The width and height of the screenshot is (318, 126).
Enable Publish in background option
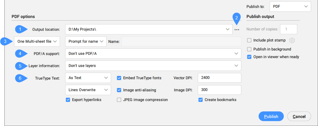pos(249,49)
